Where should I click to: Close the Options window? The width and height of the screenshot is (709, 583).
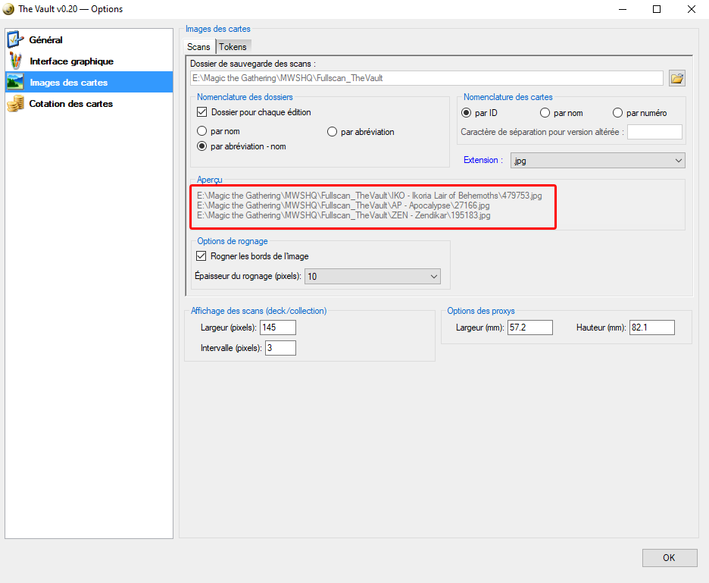[692, 9]
